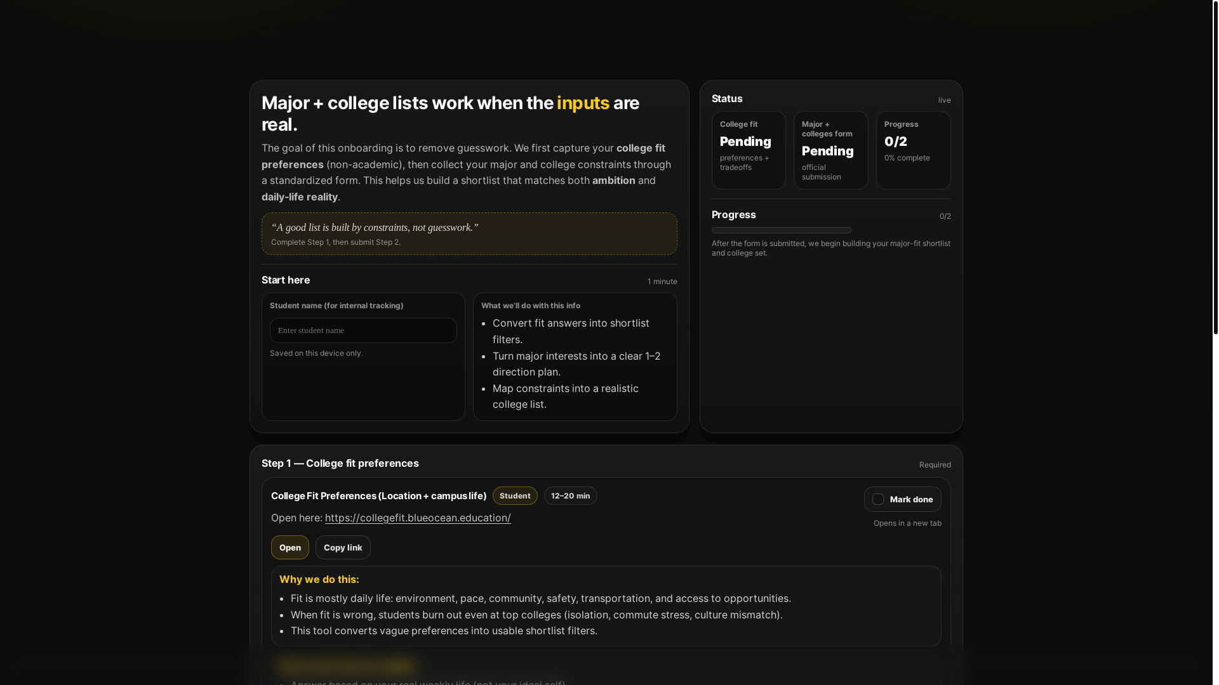Viewport: 1219px width, 685px height.
Task: Click the Major + colleges form status card
Action: click(x=831, y=150)
